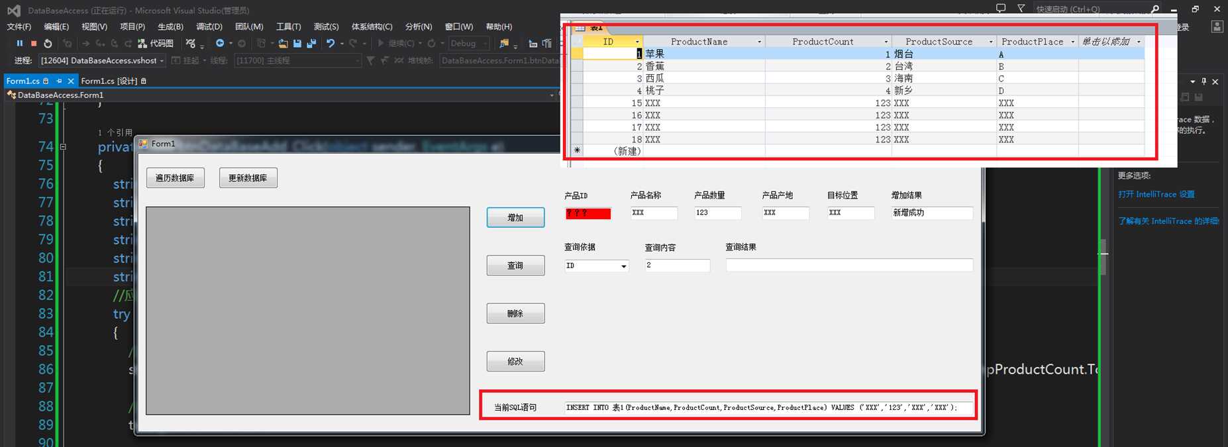This screenshot has height=447, width=1228.
Task: Click the 产品数量 field containing 123
Action: pyautogui.click(x=717, y=213)
